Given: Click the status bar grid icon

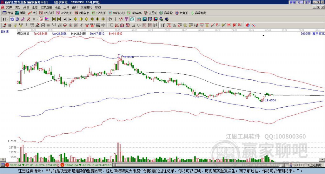Looking at the screenshot, I should [x=2, y=165].
